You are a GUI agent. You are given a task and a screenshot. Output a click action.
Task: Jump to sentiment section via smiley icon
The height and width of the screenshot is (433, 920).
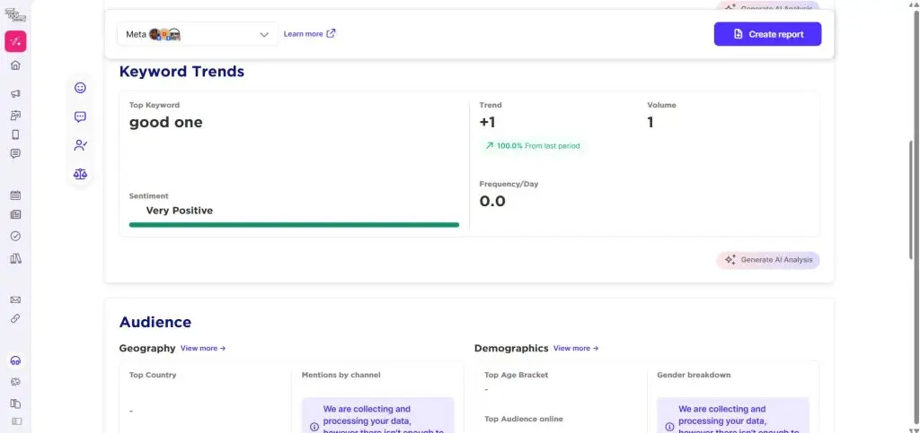coord(80,88)
